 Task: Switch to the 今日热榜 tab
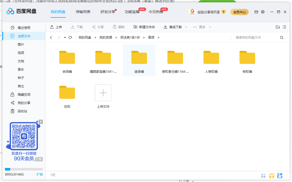tap(156, 12)
